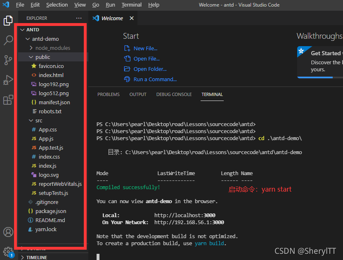The width and height of the screenshot is (343, 260).
Task: Open the Terminal menu
Action: 131,5
